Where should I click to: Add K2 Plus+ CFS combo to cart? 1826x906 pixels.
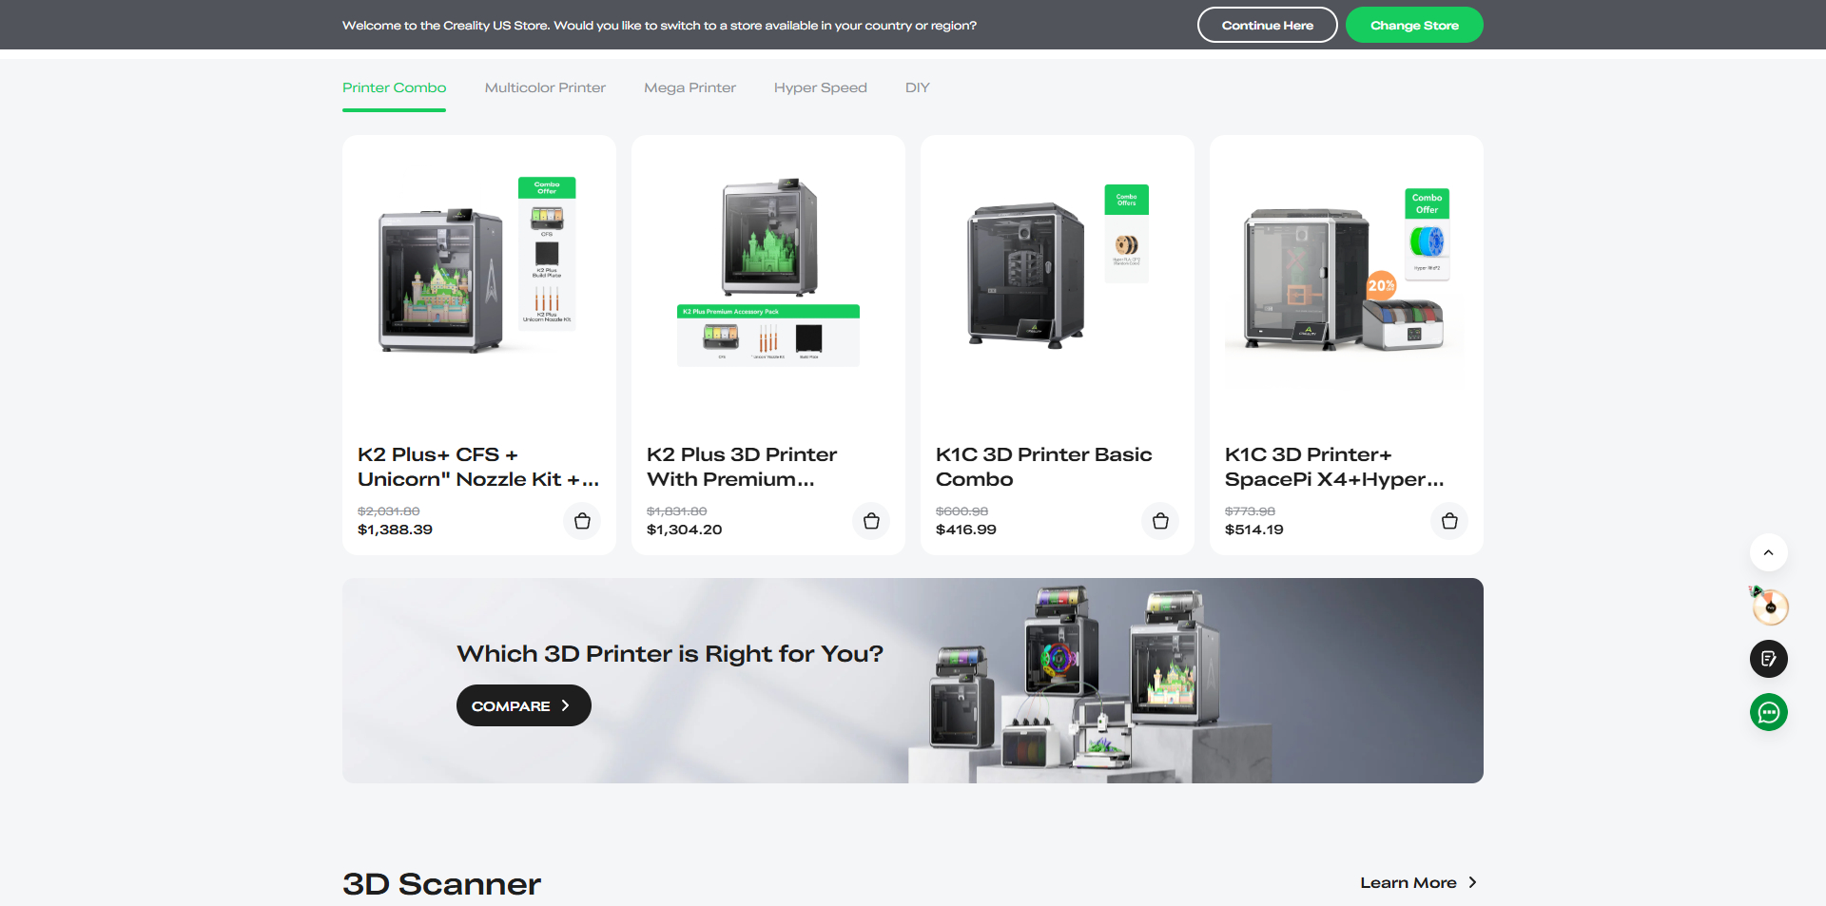click(x=582, y=521)
